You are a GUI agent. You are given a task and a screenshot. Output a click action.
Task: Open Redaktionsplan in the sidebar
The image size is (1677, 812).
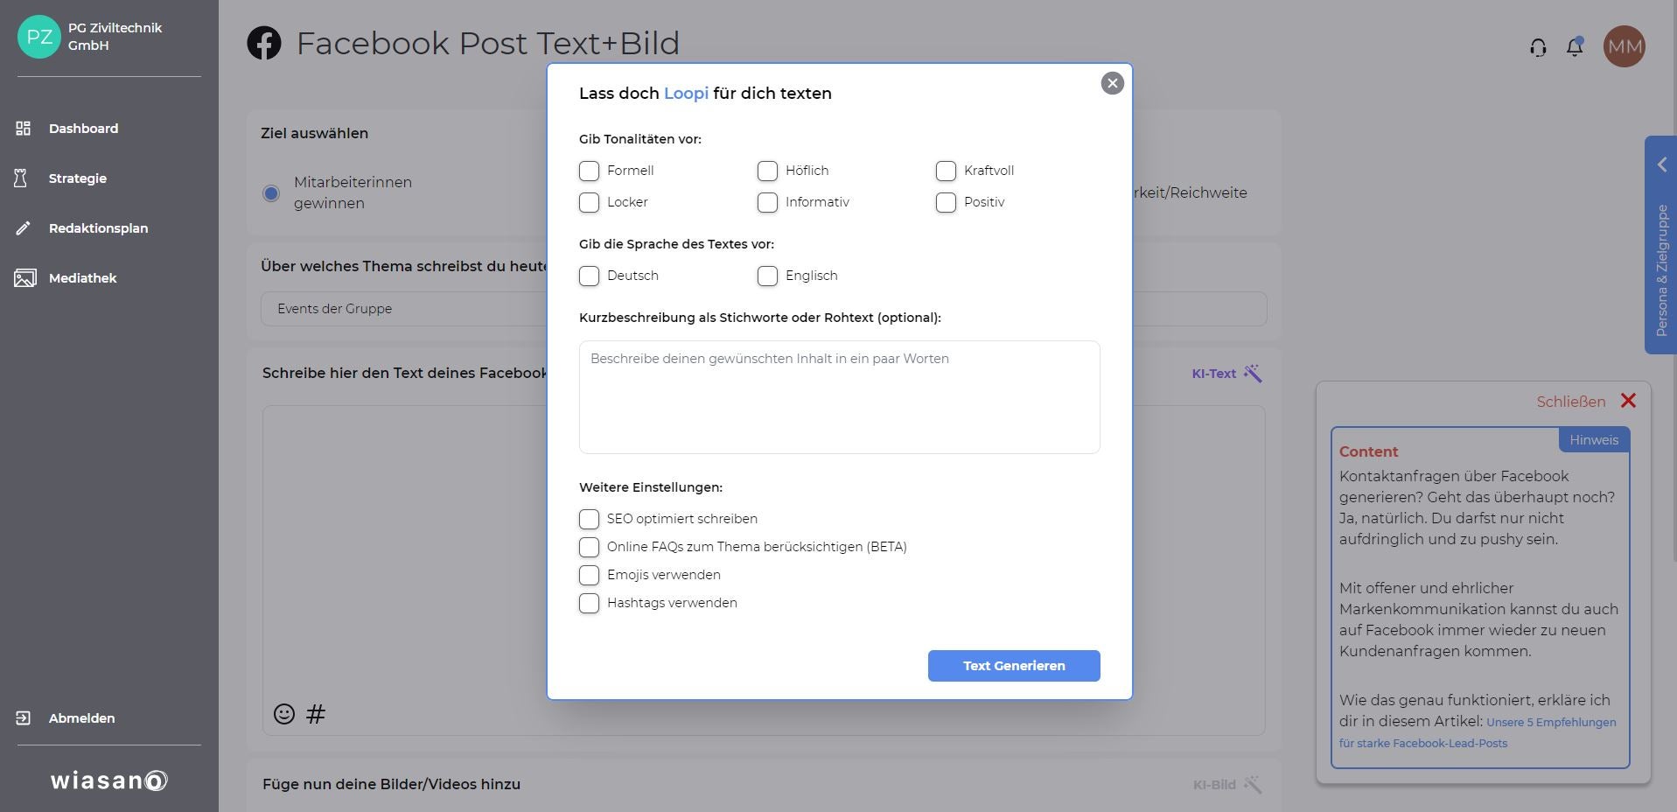click(98, 228)
